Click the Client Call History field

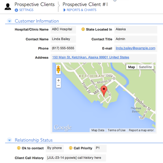click(76, 158)
